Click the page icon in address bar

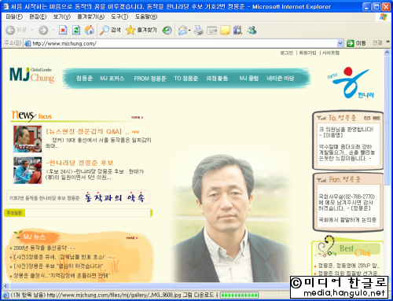point(28,43)
